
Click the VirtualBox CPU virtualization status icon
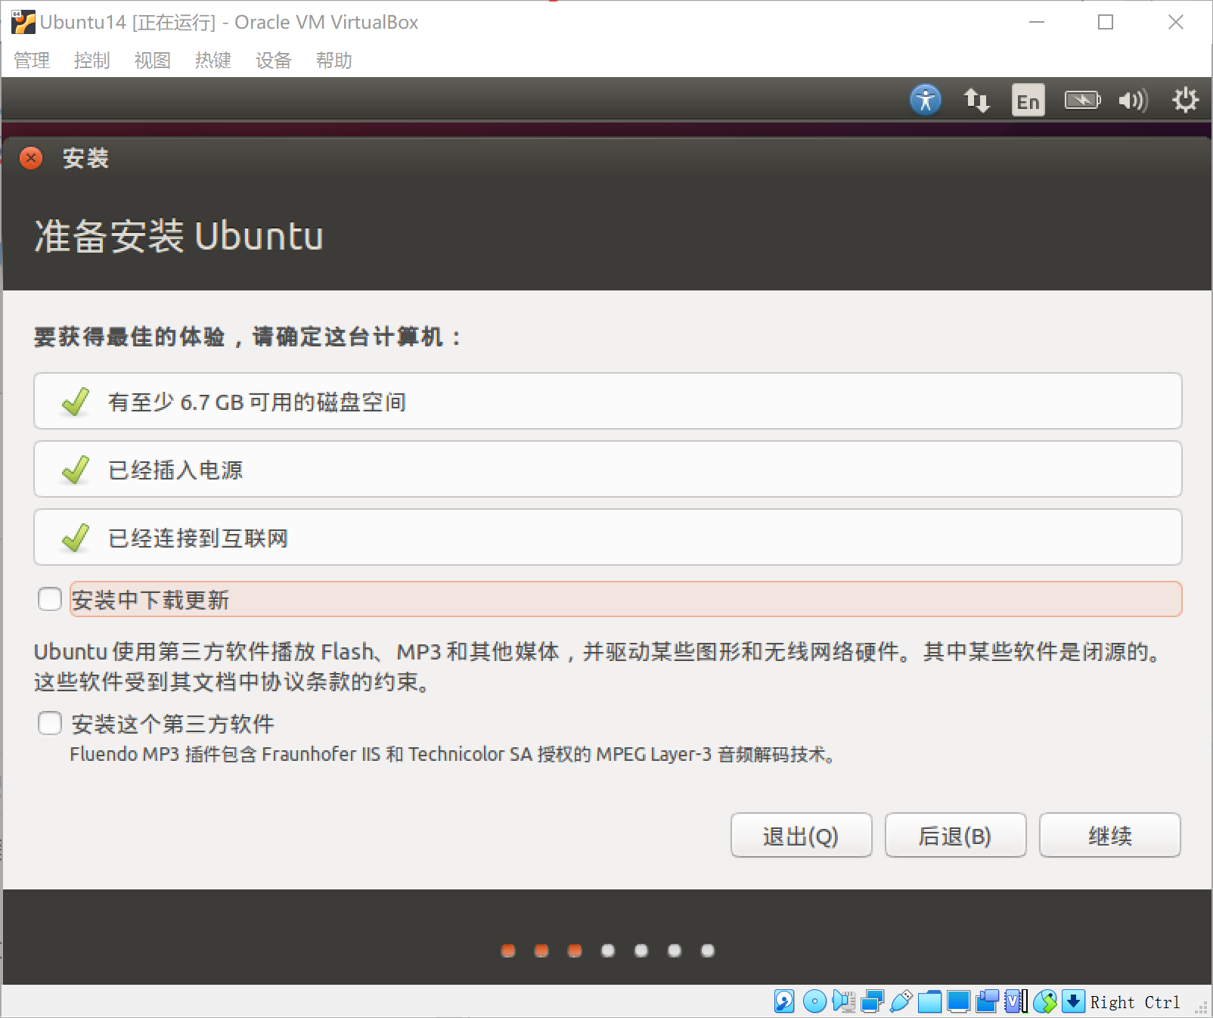[x=1016, y=1001]
